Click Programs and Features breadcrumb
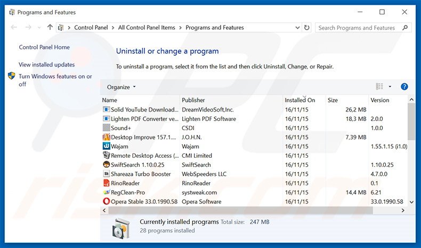 pos(215,28)
